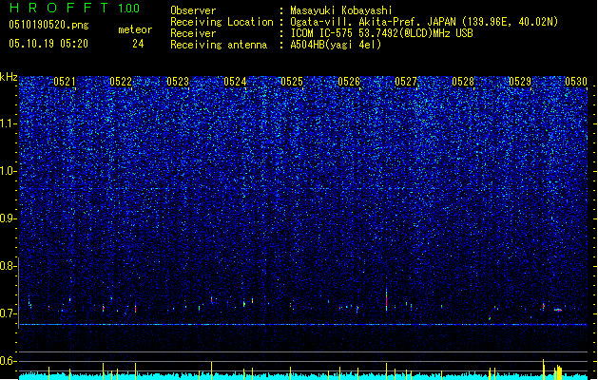Click the horizontal meteor echo after 0529
Screen dimensions: 598x380
pos(558,311)
